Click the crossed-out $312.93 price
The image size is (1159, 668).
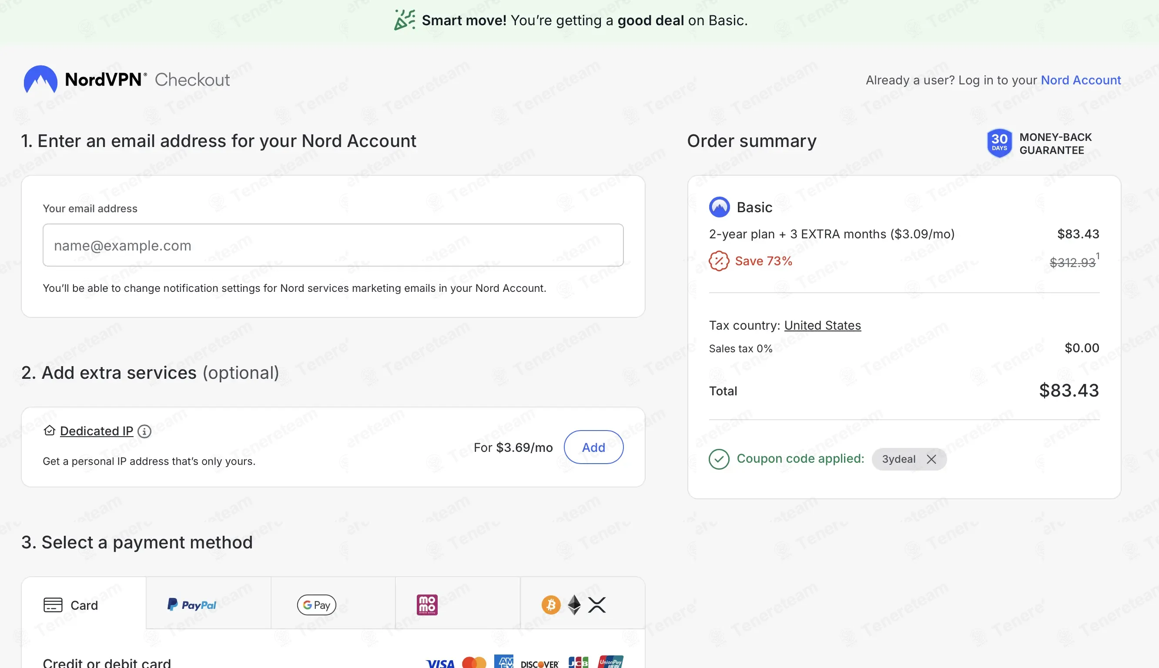(x=1072, y=262)
